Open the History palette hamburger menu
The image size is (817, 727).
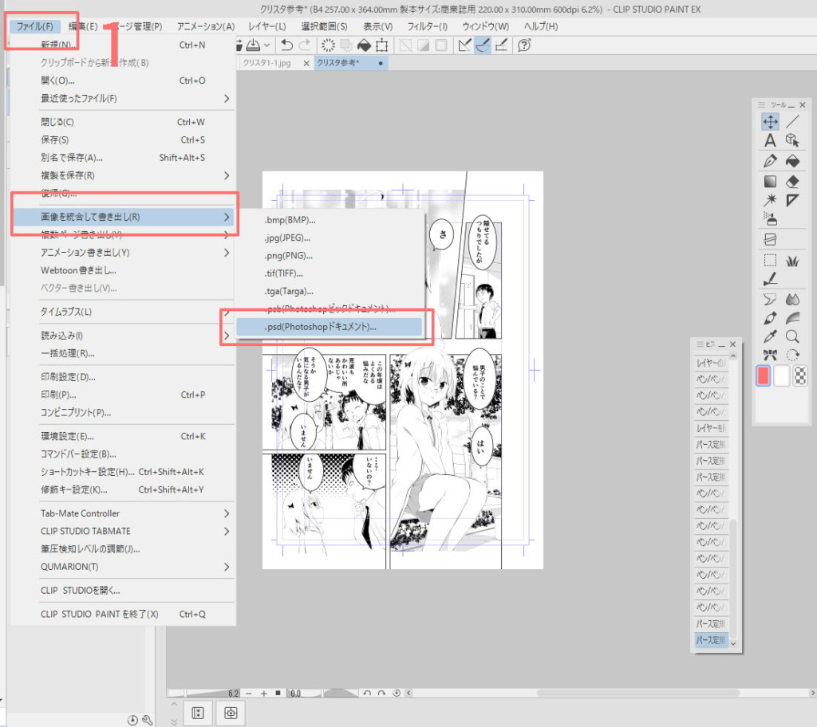click(700, 344)
